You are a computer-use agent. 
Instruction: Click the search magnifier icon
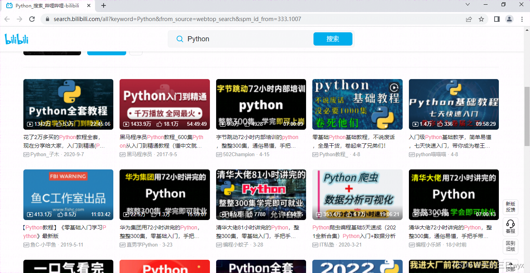[180, 39]
